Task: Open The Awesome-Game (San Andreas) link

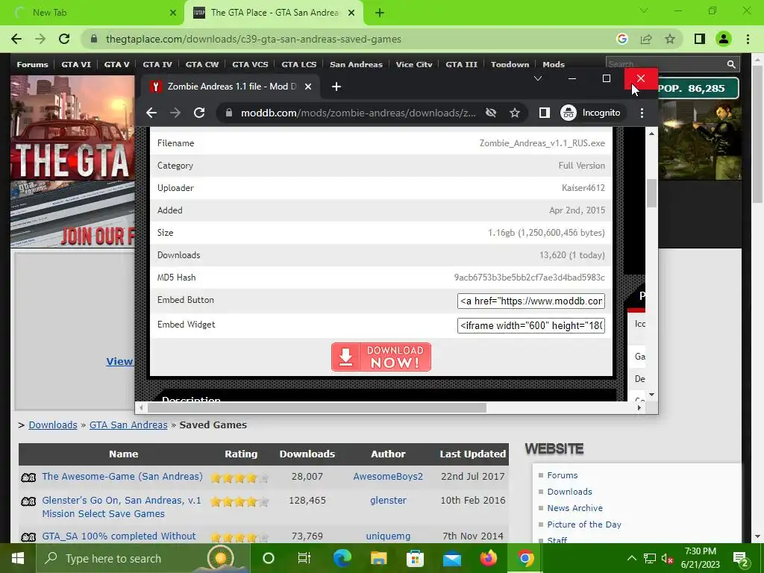Action: click(122, 476)
